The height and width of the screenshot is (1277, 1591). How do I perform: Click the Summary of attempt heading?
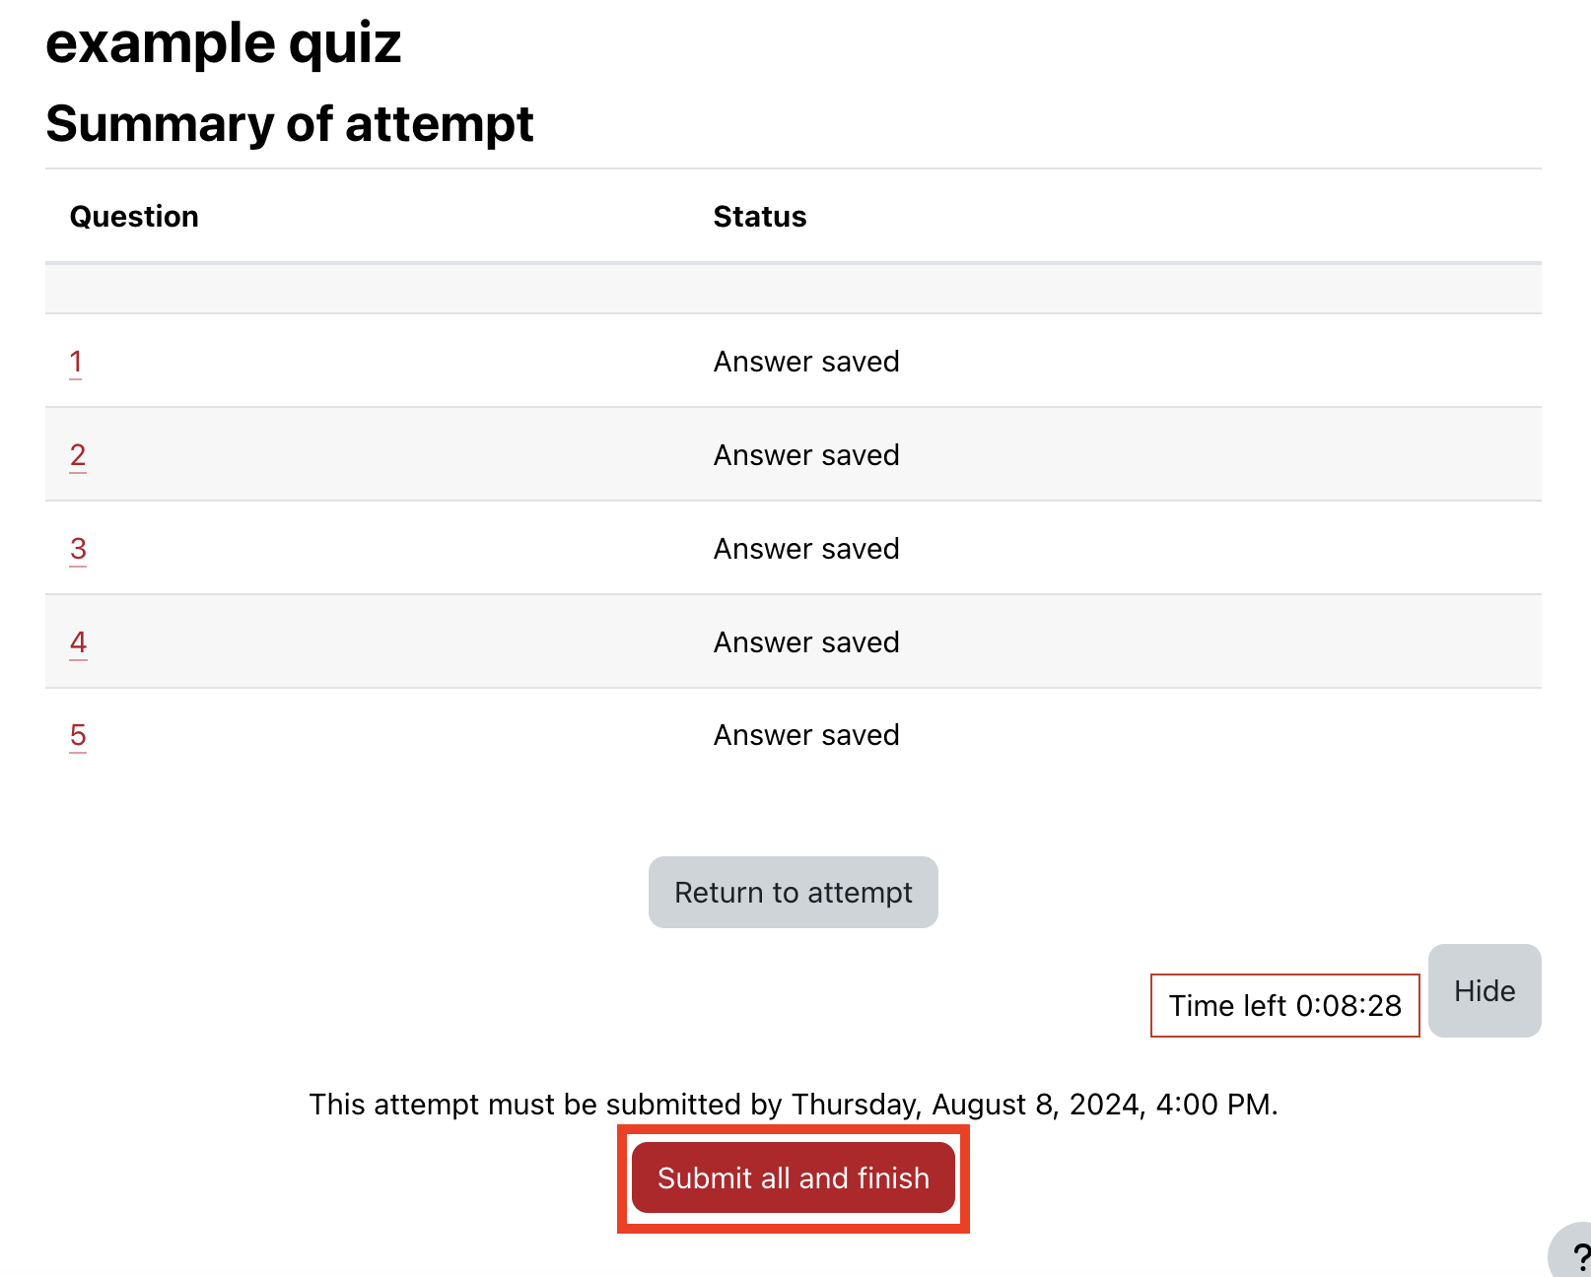290,124
